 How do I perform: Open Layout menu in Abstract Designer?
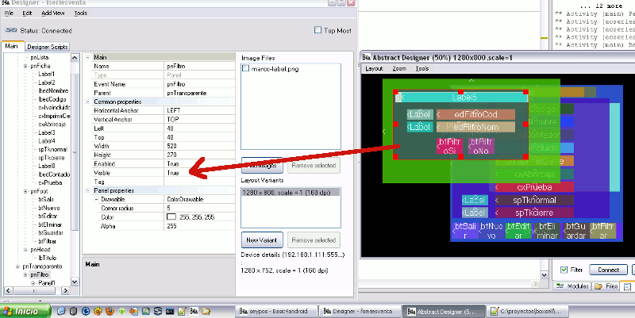(374, 68)
